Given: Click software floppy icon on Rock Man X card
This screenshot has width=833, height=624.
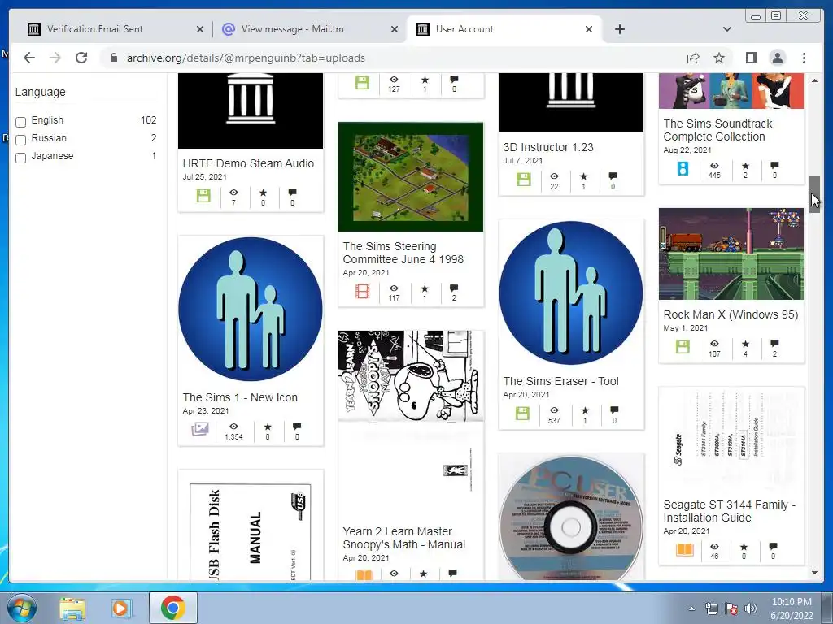Looking at the screenshot, I should pos(683,347).
